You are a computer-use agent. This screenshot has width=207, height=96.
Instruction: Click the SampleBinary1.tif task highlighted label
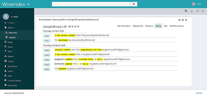coord(91,50)
